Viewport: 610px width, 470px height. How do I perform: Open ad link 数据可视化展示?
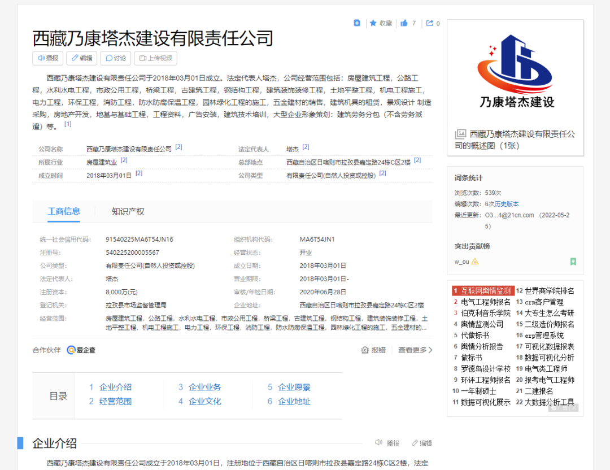(486, 402)
